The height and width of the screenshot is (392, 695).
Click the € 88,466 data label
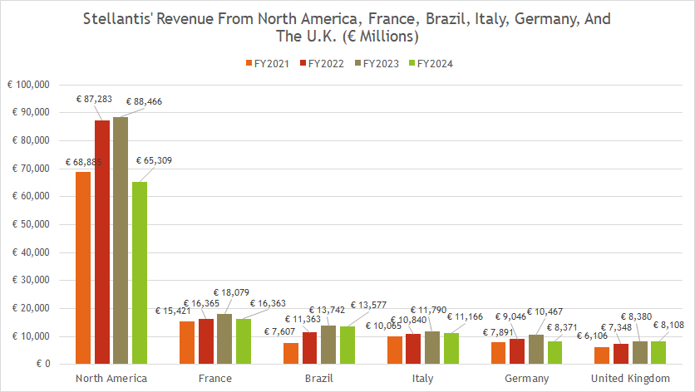pyautogui.click(x=144, y=102)
